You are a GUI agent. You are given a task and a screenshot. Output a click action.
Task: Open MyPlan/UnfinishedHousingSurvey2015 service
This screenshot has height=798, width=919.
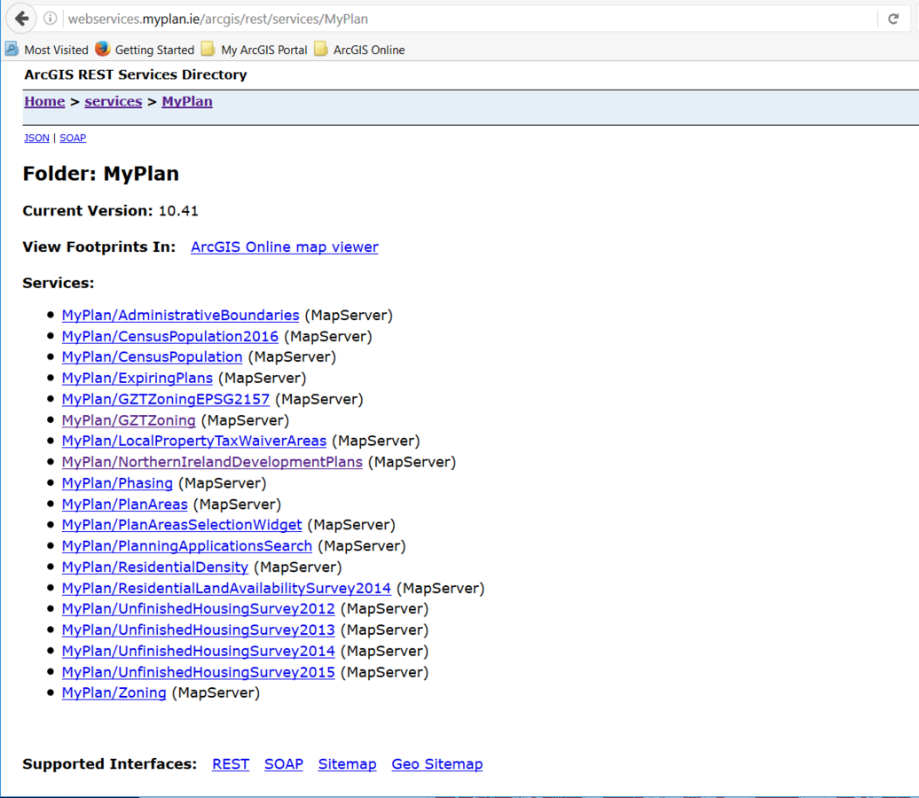198,672
